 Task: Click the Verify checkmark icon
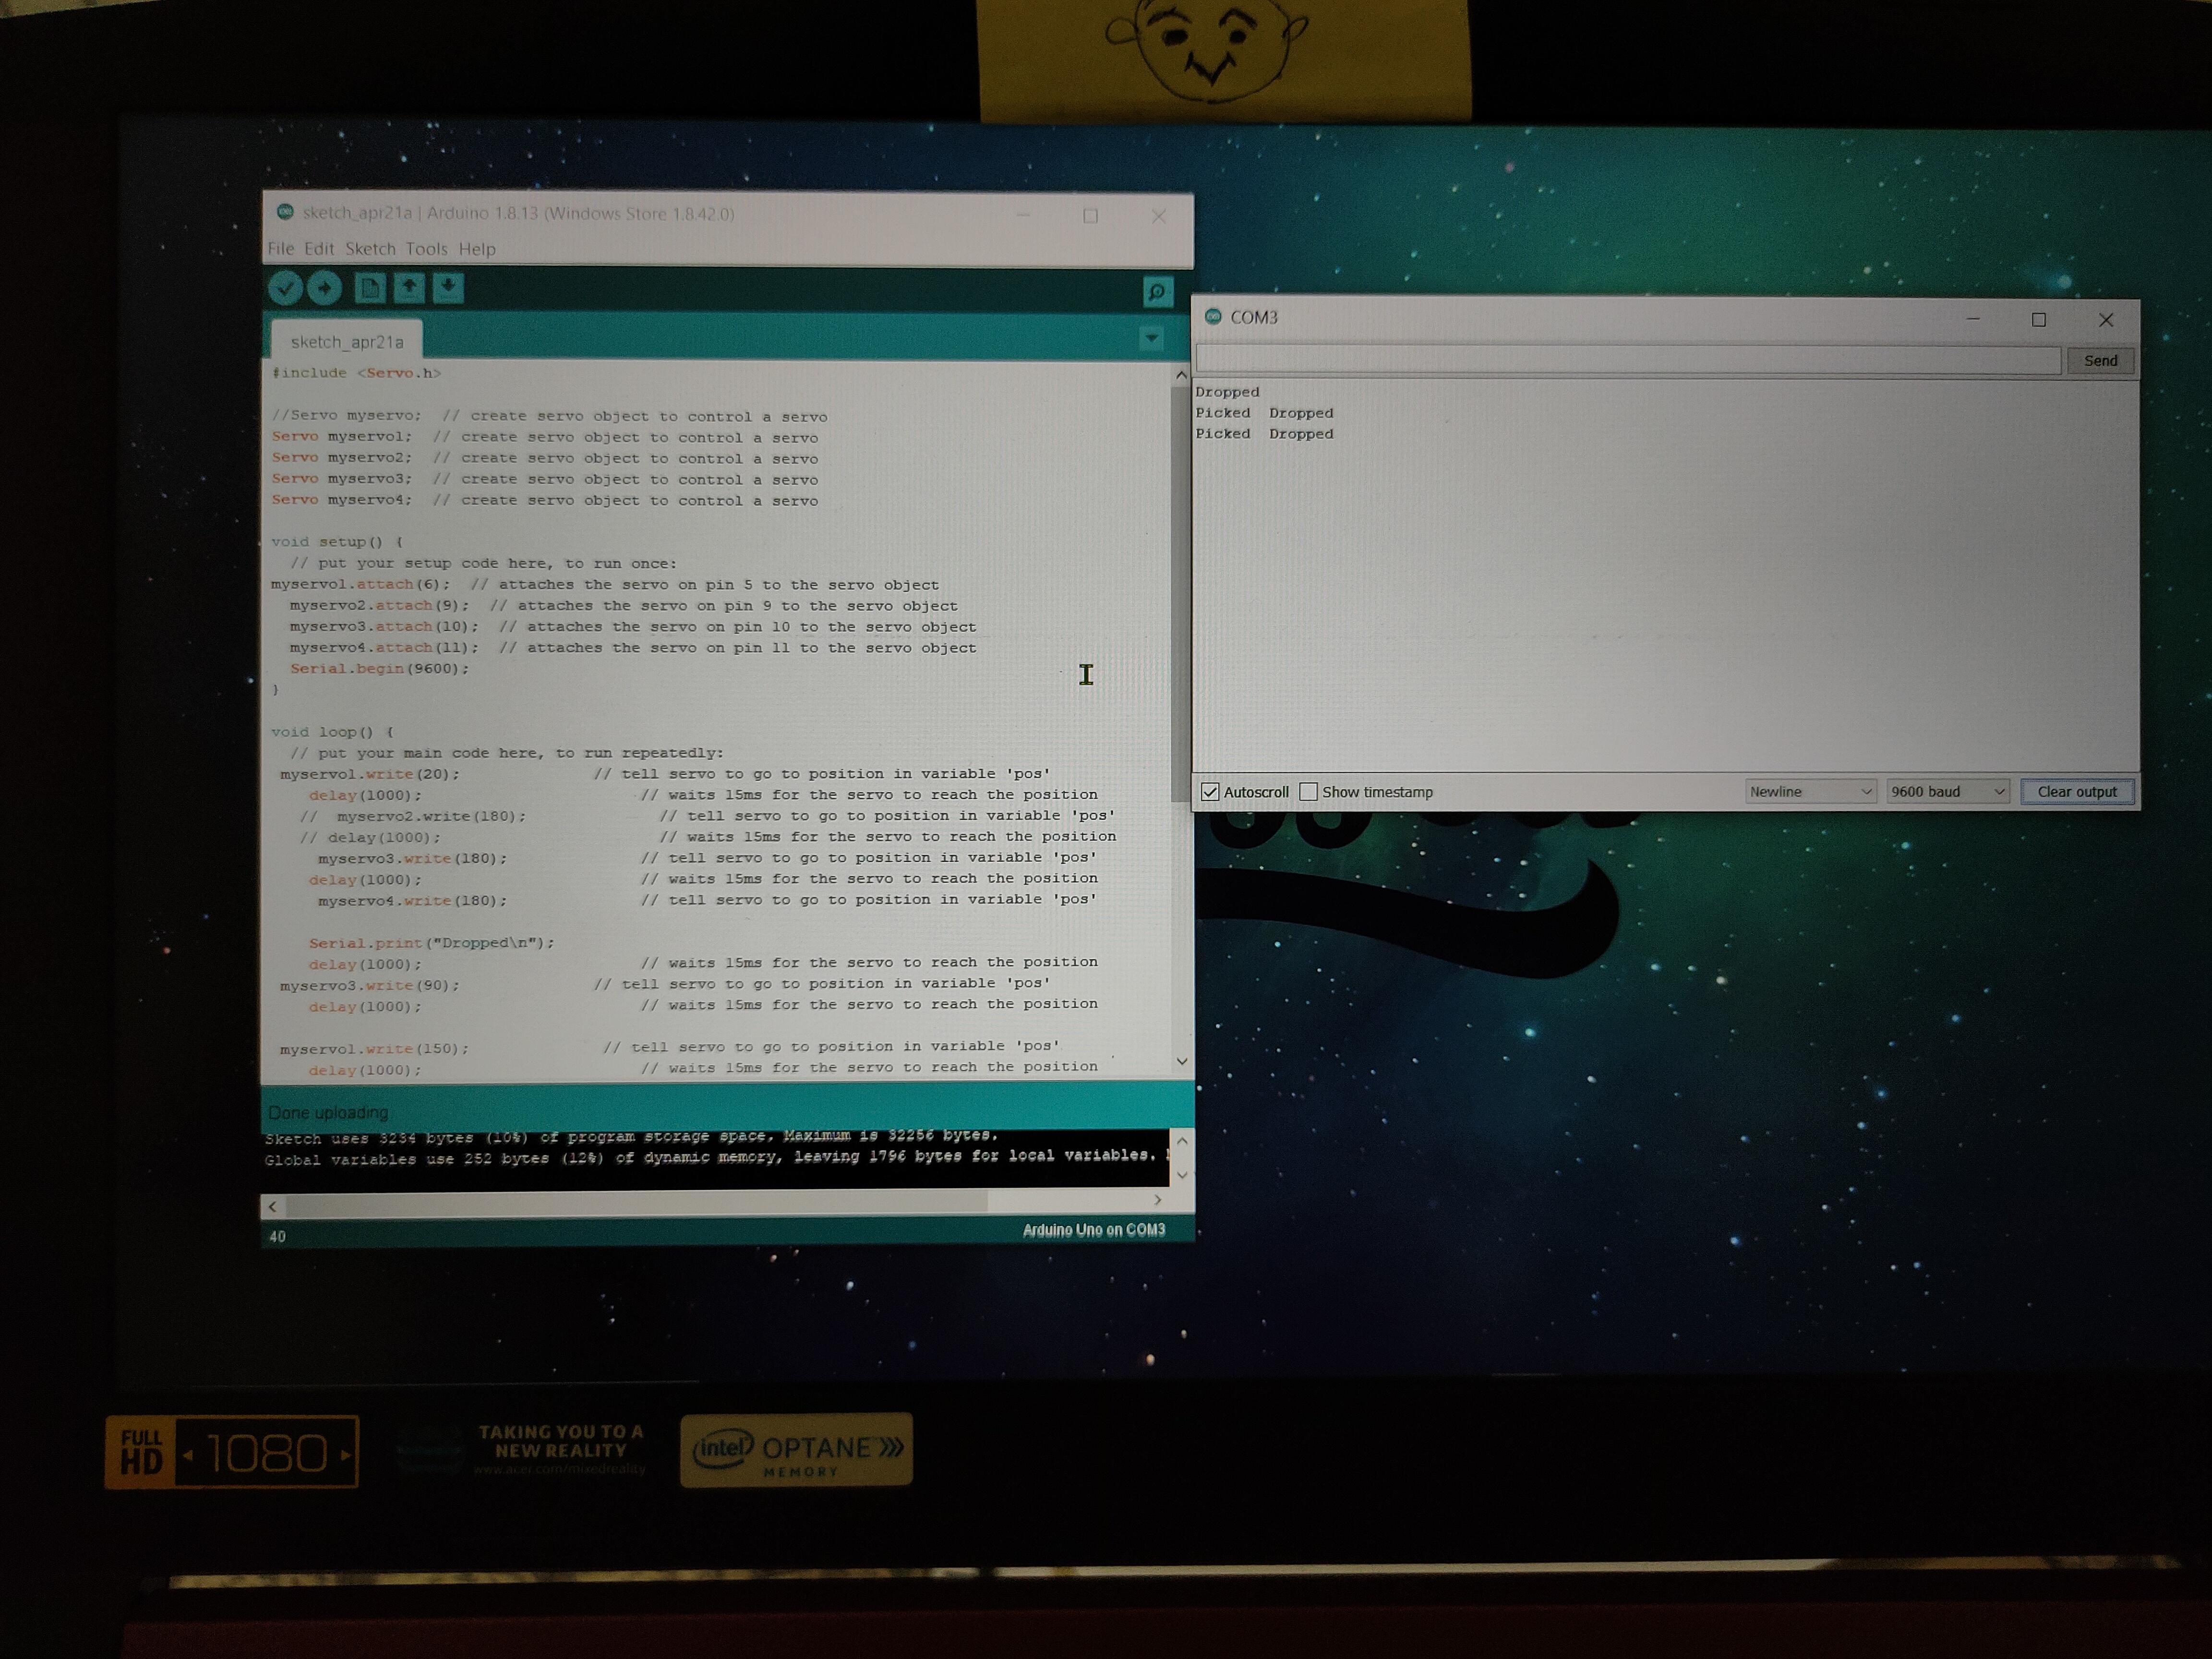285,289
